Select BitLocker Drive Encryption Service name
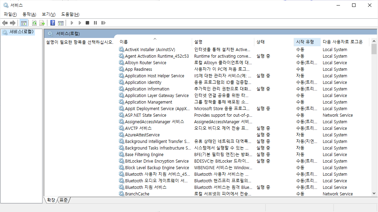 [157, 161]
